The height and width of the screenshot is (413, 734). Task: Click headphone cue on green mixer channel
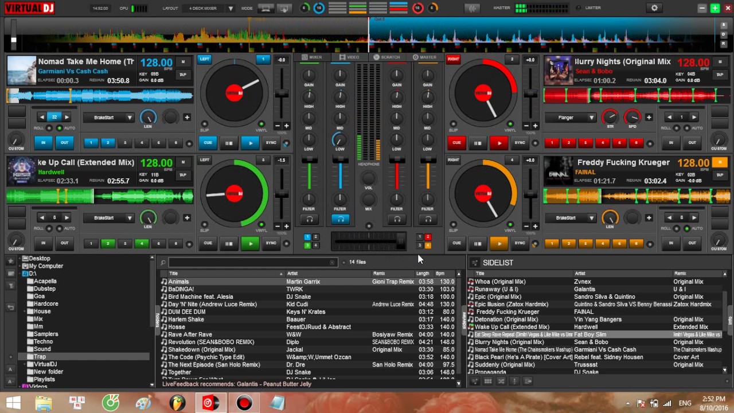point(309,219)
